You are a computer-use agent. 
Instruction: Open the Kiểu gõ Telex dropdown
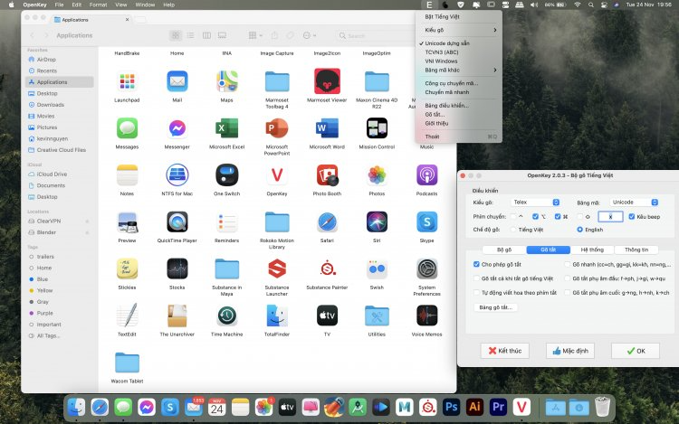coord(535,203)
